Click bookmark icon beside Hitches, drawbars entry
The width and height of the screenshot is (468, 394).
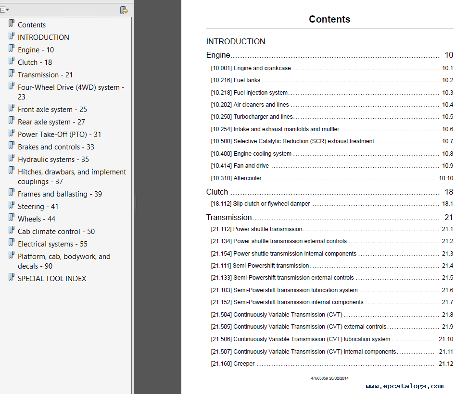(12, 171)
